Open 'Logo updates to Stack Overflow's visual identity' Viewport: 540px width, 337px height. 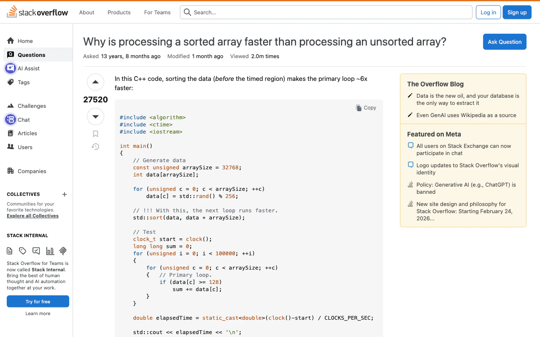point(467,169)
